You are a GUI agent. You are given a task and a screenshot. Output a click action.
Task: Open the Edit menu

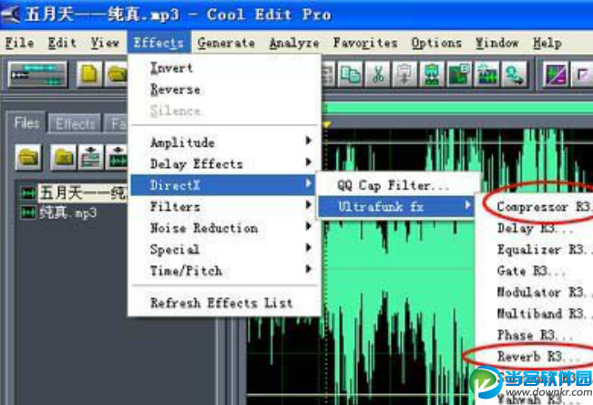63,43
